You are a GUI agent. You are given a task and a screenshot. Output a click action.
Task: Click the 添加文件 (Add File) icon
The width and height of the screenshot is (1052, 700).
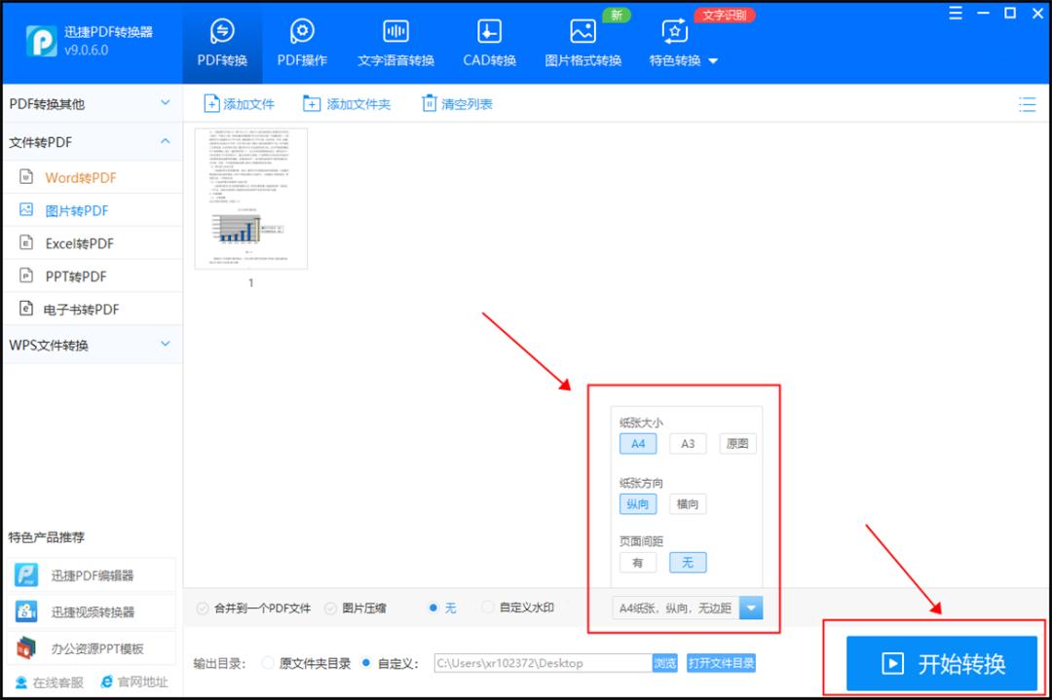(213, 102)
